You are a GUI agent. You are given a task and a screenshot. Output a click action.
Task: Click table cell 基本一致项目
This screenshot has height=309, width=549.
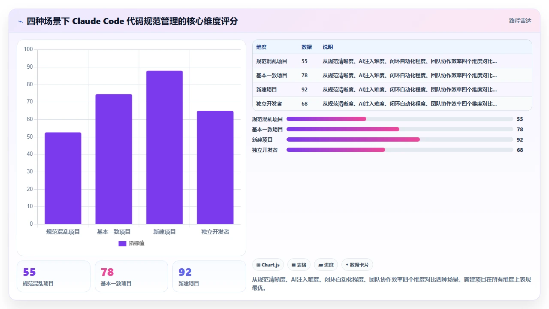pos(271,76)
